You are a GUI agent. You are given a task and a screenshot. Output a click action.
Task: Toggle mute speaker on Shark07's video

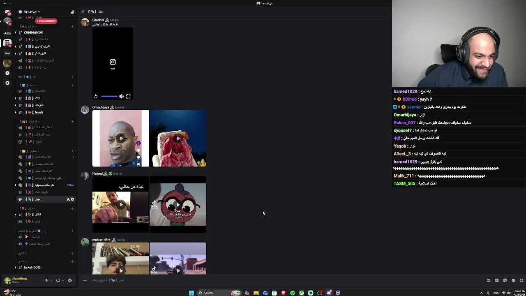point(122,97)
